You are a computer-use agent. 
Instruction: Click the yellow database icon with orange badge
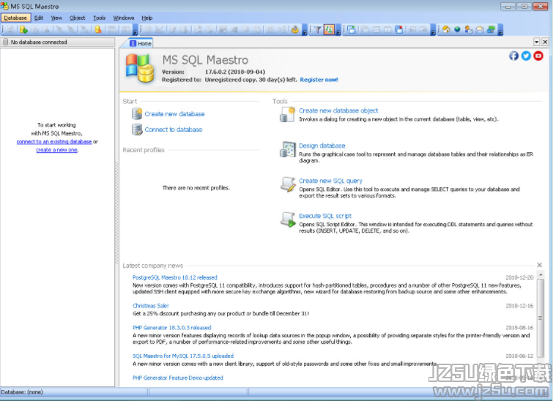coord(98,29)
